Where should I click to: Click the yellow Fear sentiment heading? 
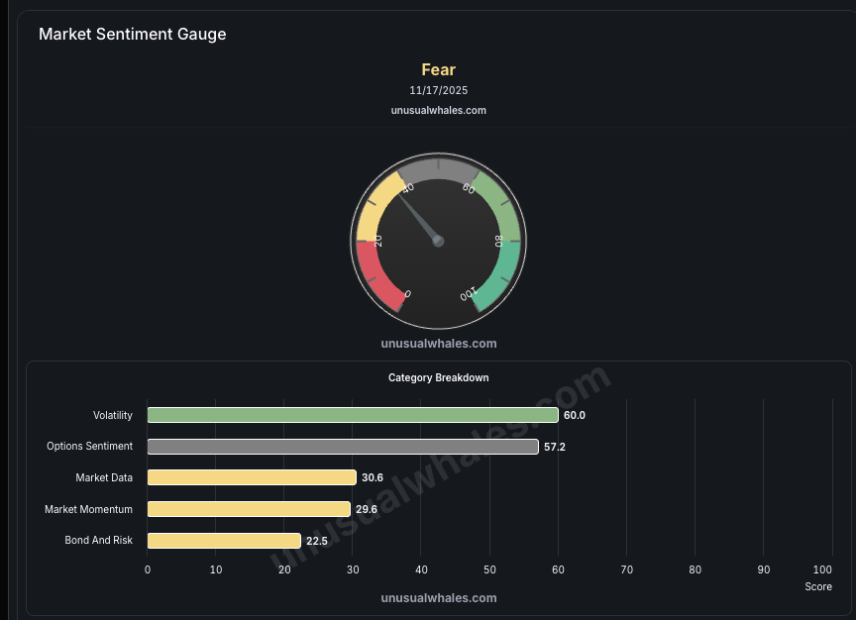[x=439, y=69]
